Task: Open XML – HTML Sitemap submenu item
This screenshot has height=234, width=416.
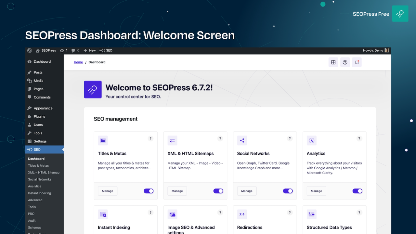Action: [x=44, y=173]
